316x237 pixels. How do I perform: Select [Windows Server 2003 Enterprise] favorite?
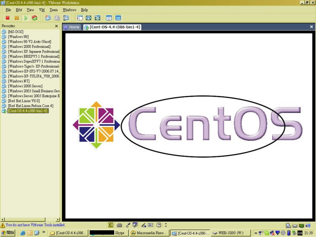[x=31, y=96]
